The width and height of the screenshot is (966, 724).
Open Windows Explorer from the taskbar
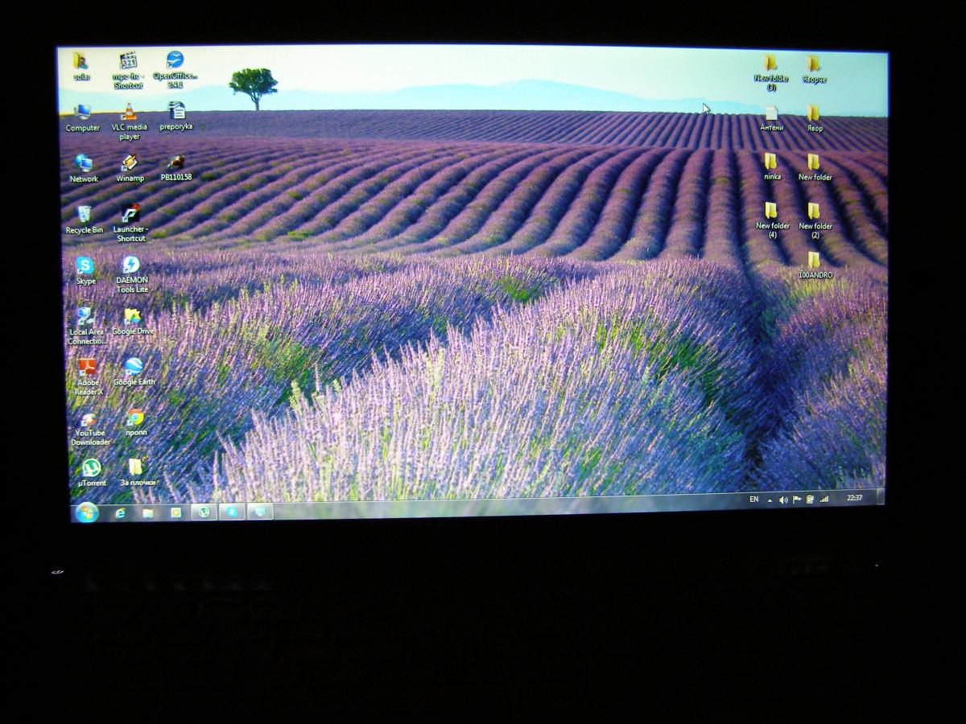[147, 512]
